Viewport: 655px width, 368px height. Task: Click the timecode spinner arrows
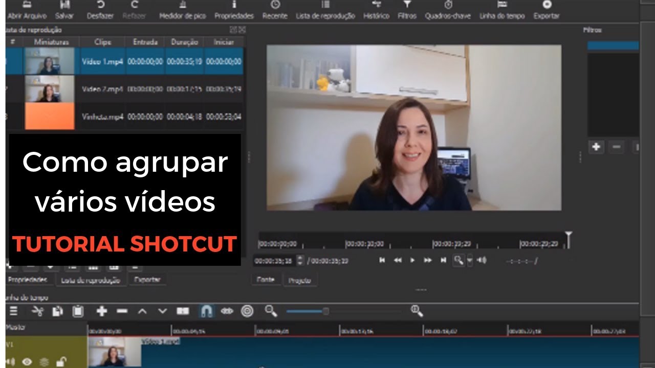coord(300,261)
